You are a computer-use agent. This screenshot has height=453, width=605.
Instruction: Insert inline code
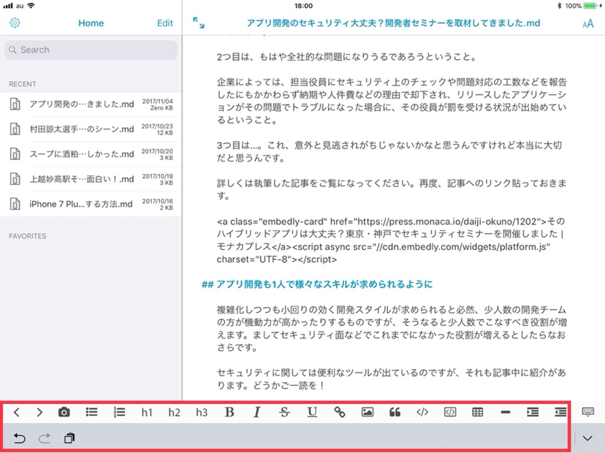[422, 412]
